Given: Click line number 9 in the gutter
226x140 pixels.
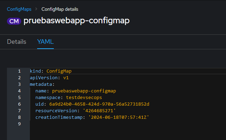Looking at the screenshot, I should (x=19, y=124).
